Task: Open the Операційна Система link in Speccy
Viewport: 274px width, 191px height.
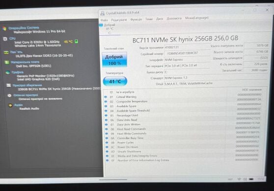Action: point(24,28)
